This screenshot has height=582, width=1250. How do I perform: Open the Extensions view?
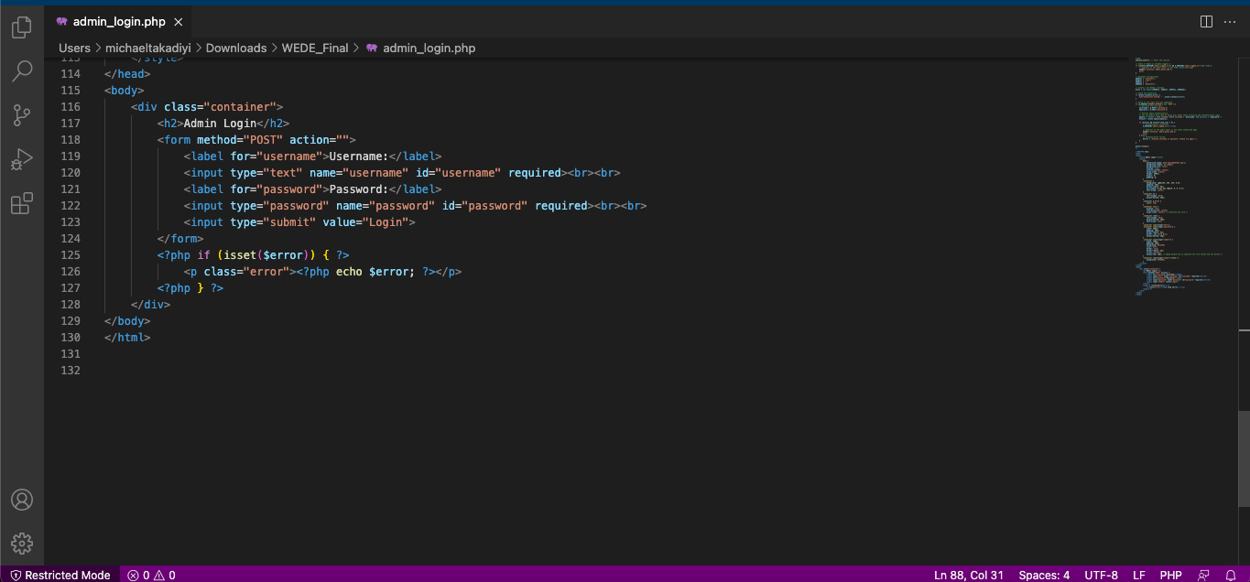[21, 203]
